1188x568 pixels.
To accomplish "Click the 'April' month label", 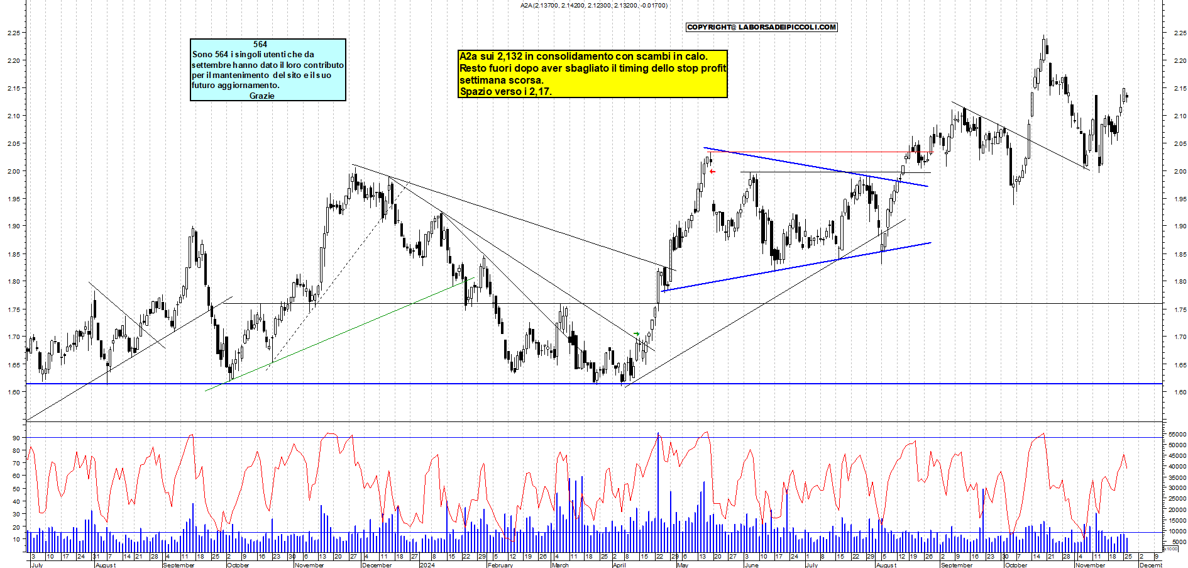I will [x=619, y=565].
